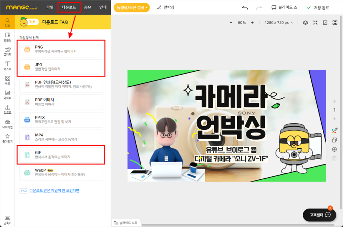Choose PDF 이미지 format
Screen dimensions: 343x227
click(x=61, y=102)
